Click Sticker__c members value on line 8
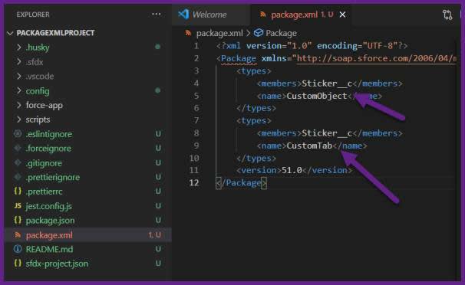465x285 pixels. 327,133
